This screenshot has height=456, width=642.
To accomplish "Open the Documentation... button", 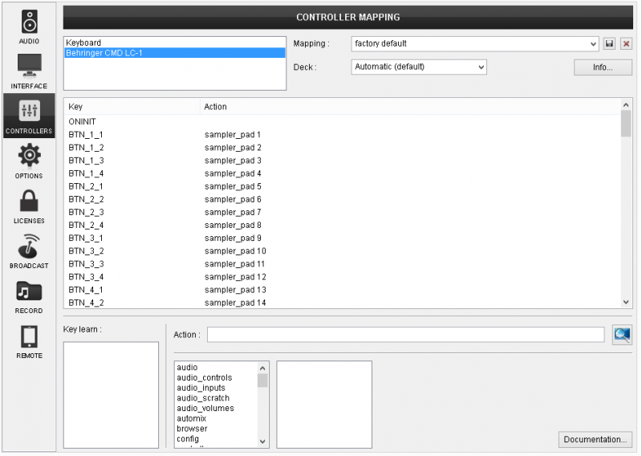I will point(595,439).
